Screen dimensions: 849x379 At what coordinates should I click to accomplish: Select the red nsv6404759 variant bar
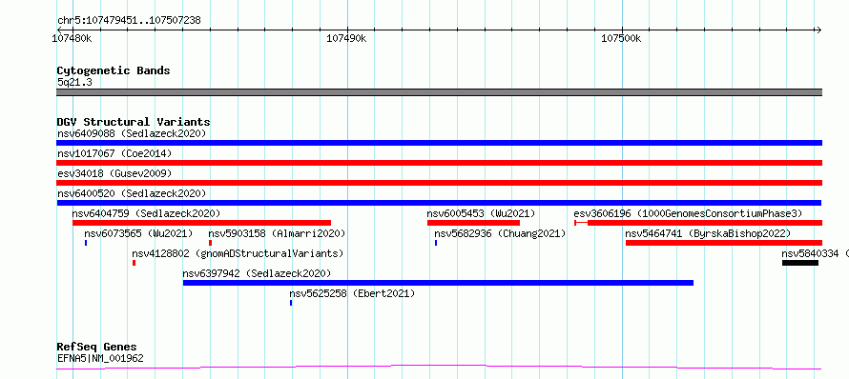201,223
